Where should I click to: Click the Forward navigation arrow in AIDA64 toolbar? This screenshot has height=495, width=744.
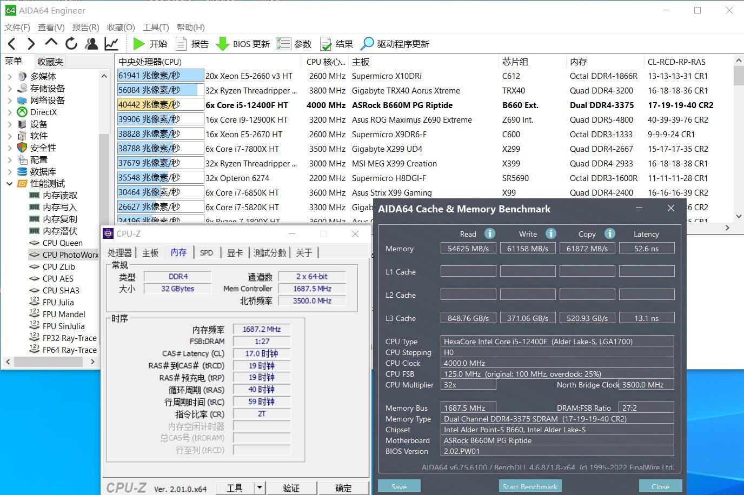[x=31, y=44]
